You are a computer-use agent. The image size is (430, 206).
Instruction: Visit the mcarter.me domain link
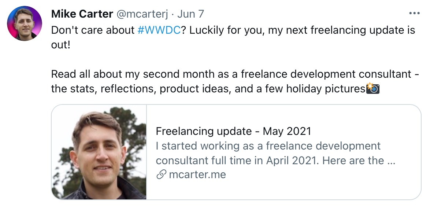point(197,175)
